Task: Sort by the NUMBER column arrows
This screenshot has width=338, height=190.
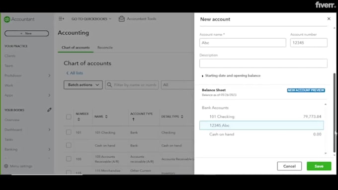Action: 79,119
